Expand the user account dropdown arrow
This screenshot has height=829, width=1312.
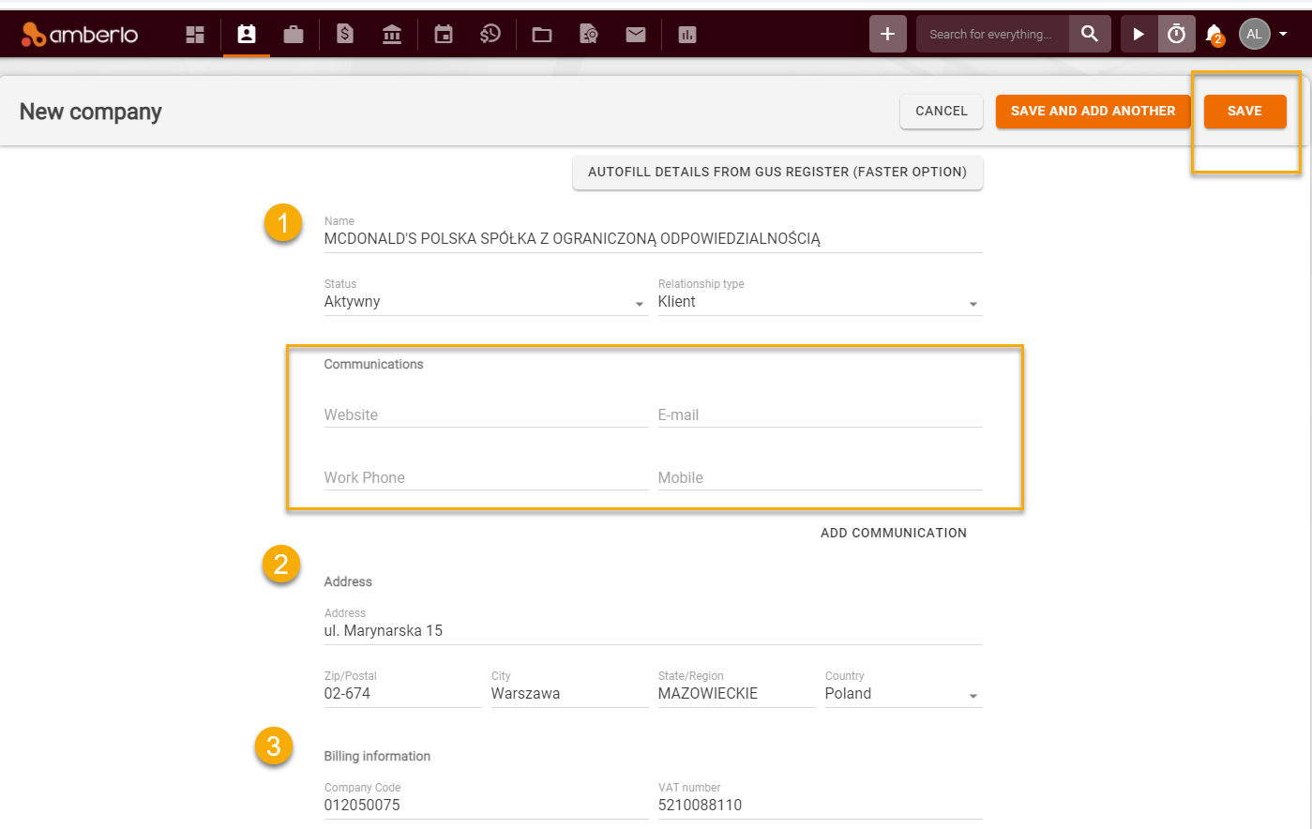point(1283,35)
